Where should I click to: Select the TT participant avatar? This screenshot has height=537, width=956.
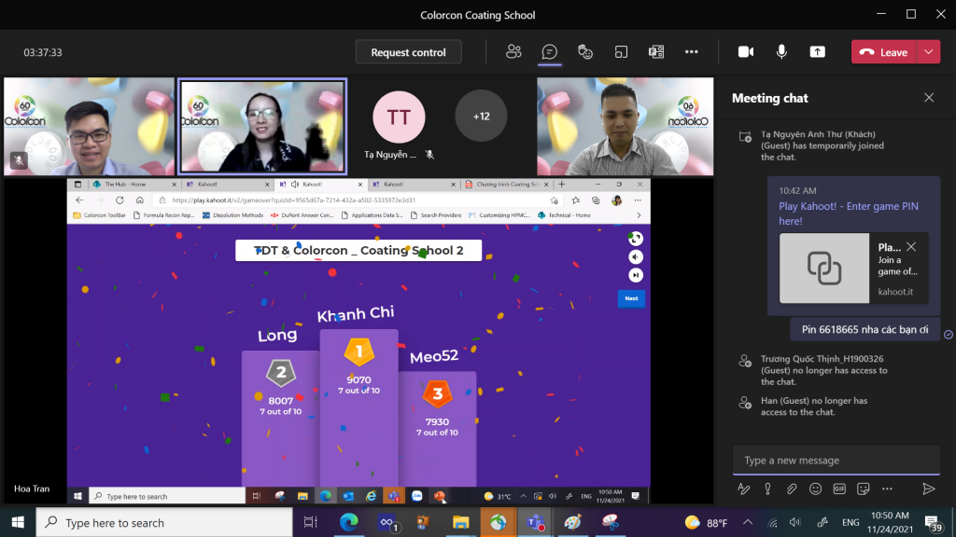399,117
